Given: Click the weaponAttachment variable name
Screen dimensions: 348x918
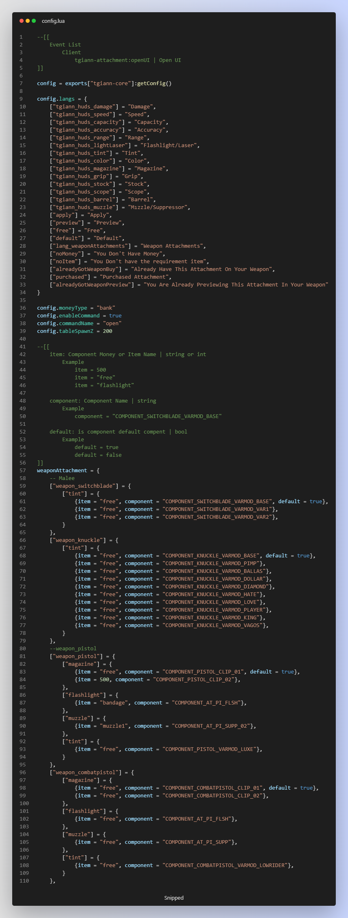Looking at the screenshot, I should [x=62, y=471].
